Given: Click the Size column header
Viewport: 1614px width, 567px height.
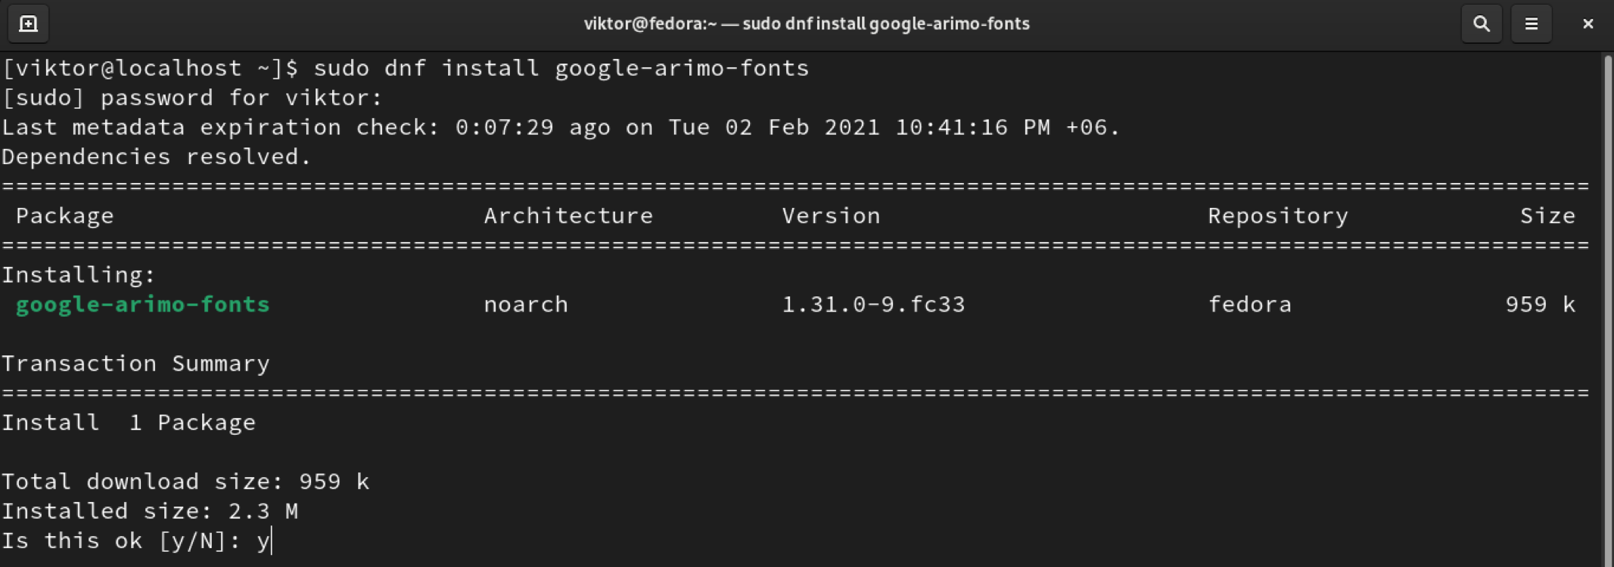Looking at the screenshot, I should click(1547, 216).
